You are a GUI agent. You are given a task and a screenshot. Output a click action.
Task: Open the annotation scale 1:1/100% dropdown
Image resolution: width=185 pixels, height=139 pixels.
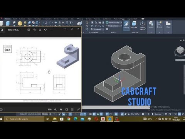pos(136,114)
